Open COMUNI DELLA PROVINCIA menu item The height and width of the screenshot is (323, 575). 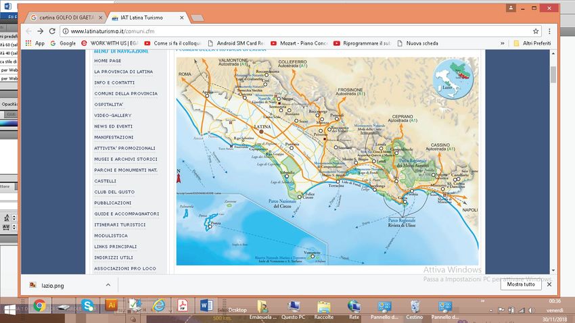(126, 94)
